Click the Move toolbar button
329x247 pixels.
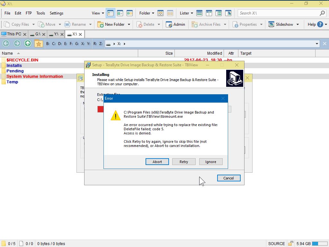pos(47,24)
